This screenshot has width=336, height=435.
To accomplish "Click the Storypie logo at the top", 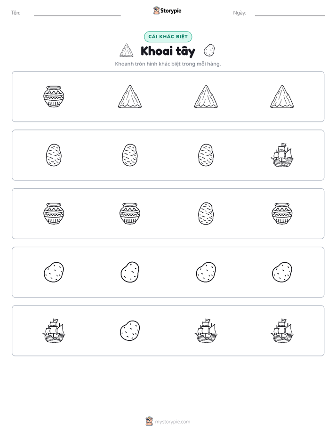I will [x=167, y=10].
